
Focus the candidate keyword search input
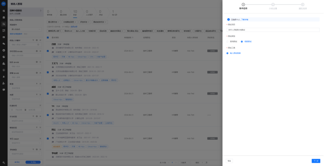[25, 44]
